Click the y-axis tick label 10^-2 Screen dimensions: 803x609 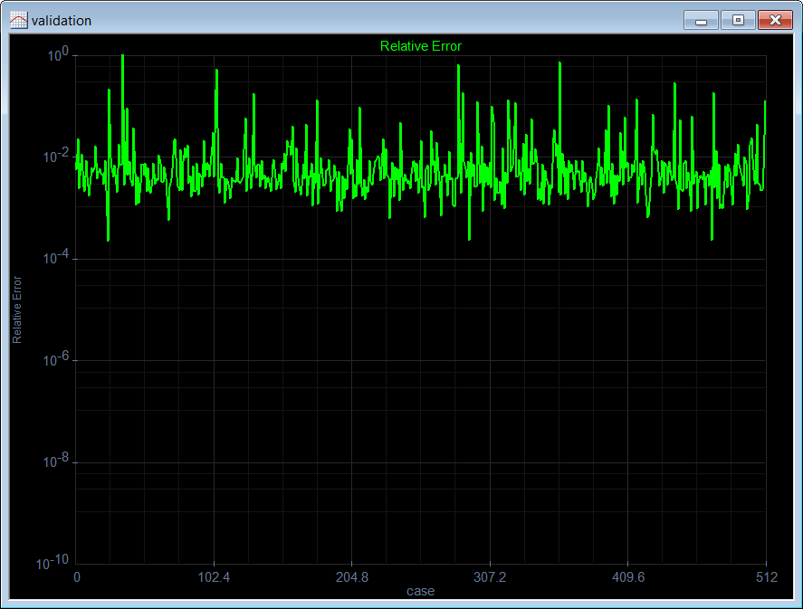pyautogui.click(x=56, y=156)
